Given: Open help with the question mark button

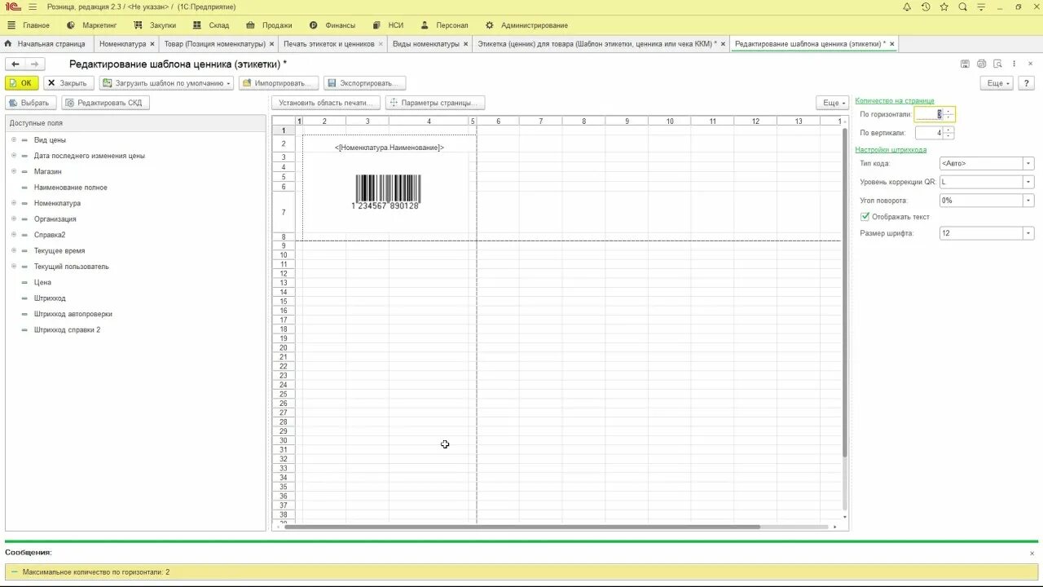Looking at the screenshot, I should point(1026,82).
